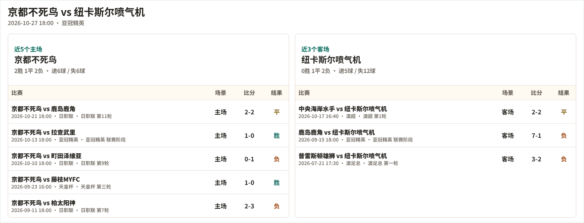Screen dimensions: 584x223
Task: Click the details 2026-09-11 18:00 日职联 第7轮
Action: 60,210
